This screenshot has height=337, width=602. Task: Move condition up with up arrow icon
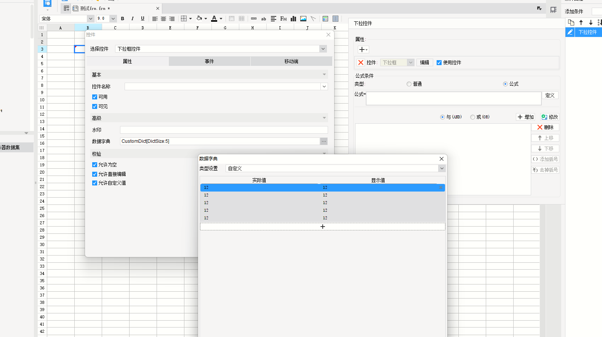[581, 22]
